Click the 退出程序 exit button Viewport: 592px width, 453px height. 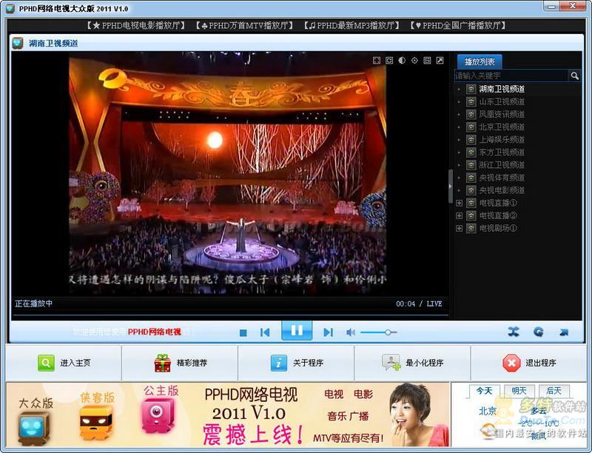pyautogui.click(x=528, y=363)
